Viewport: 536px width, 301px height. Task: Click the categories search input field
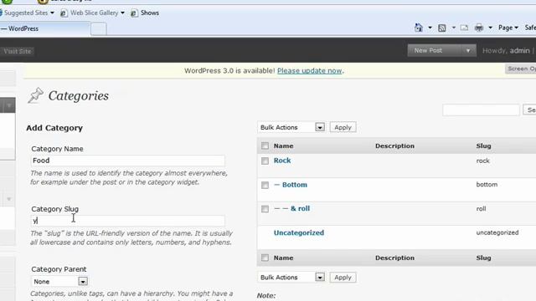coord(481,110)
